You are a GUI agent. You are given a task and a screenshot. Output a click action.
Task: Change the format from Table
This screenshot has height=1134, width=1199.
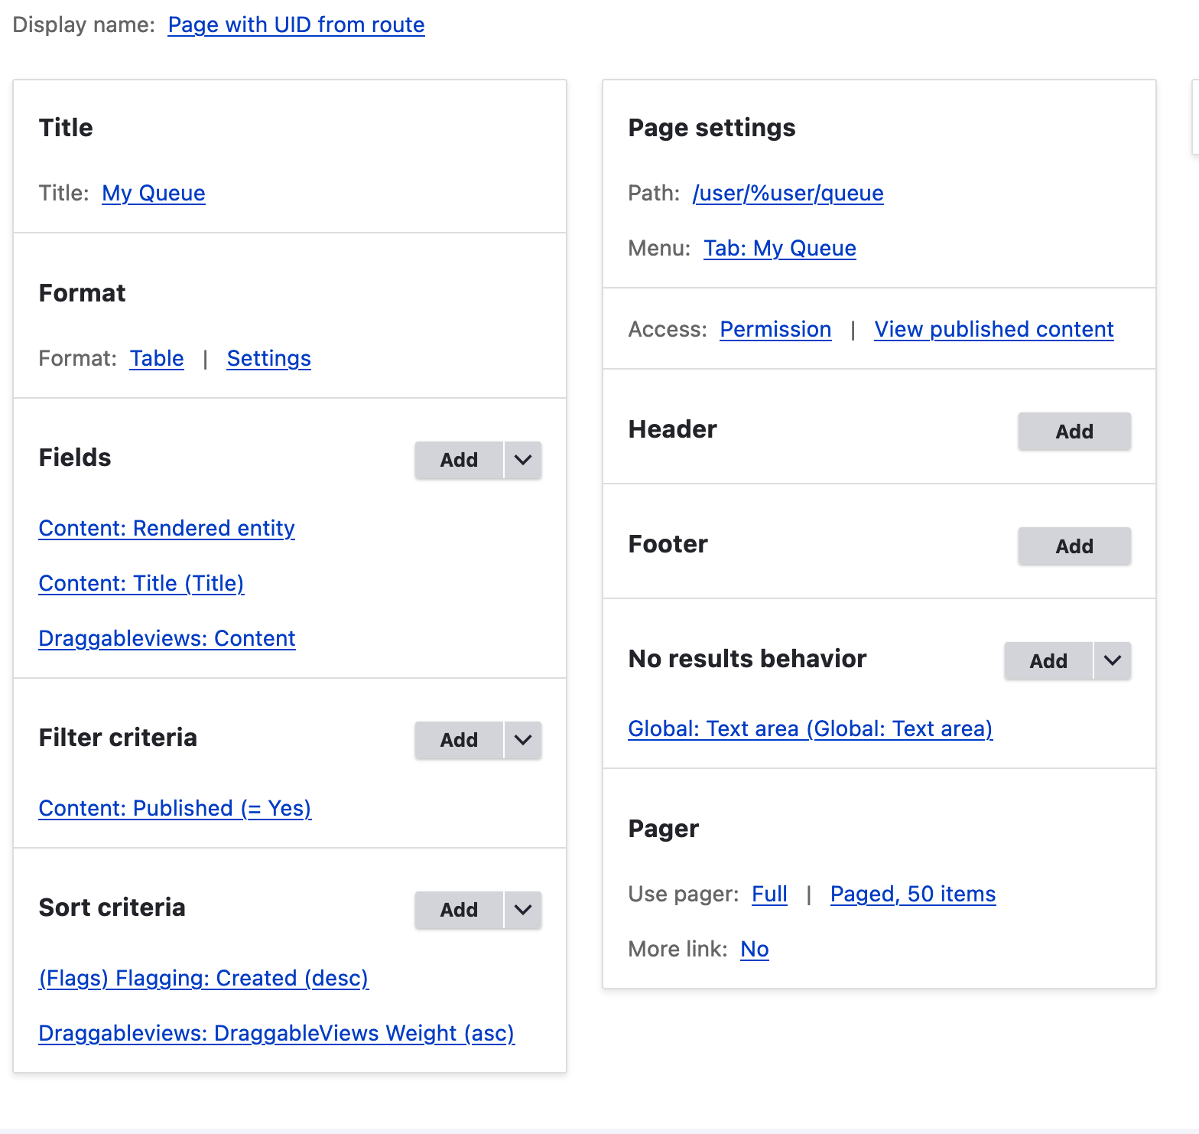coord(156,357)
